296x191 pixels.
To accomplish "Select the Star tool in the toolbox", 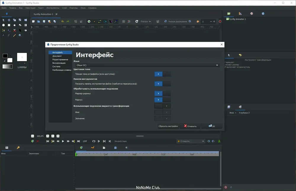I will tap(14, 25).
